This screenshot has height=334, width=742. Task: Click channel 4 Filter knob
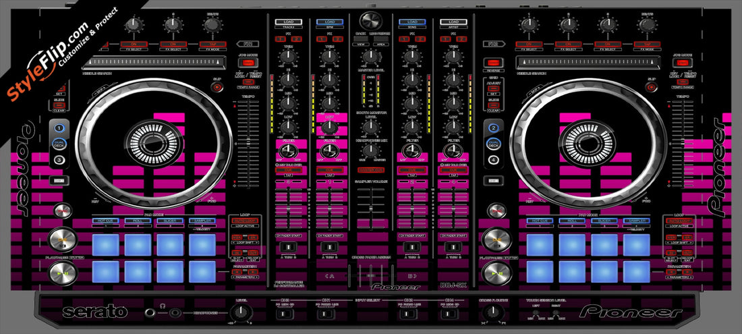(x=453, y=151)
